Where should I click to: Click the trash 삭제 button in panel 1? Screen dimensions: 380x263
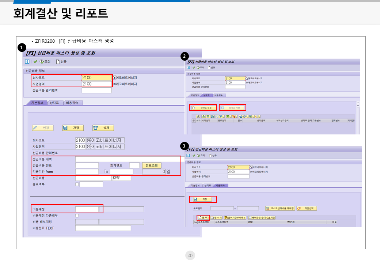pyautogui.click(x=103, y=128)
